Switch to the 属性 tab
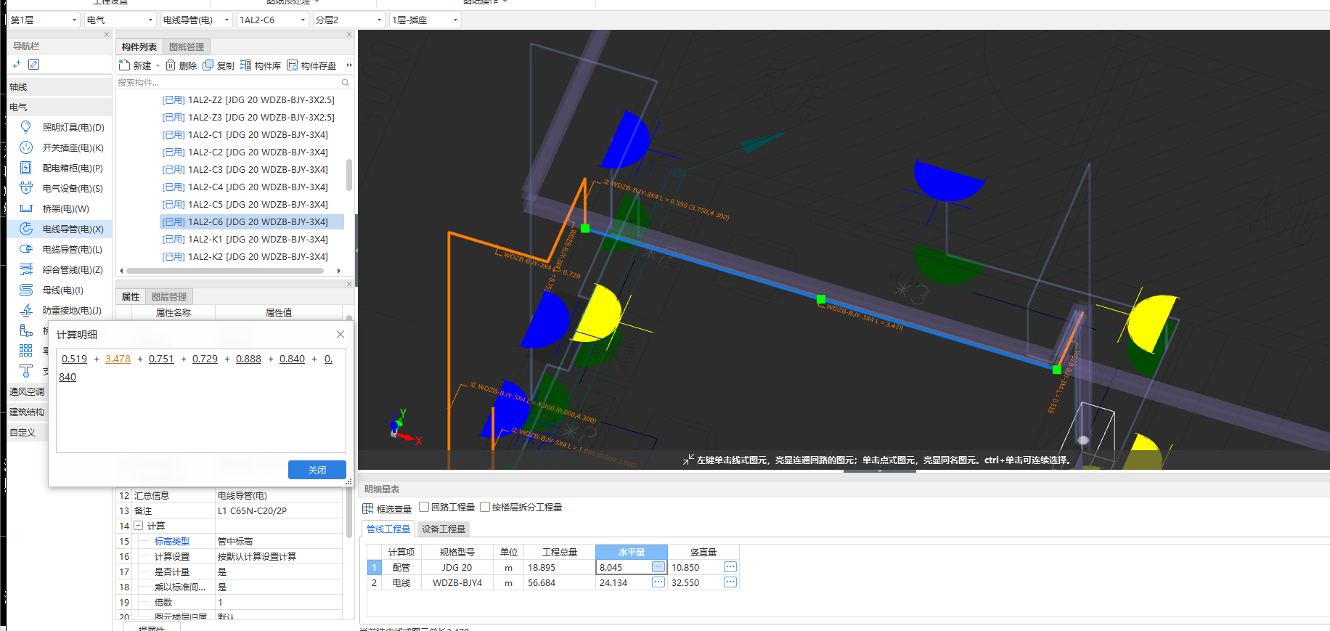Viewport: 1330px width, 631px height. coord(131,296)
